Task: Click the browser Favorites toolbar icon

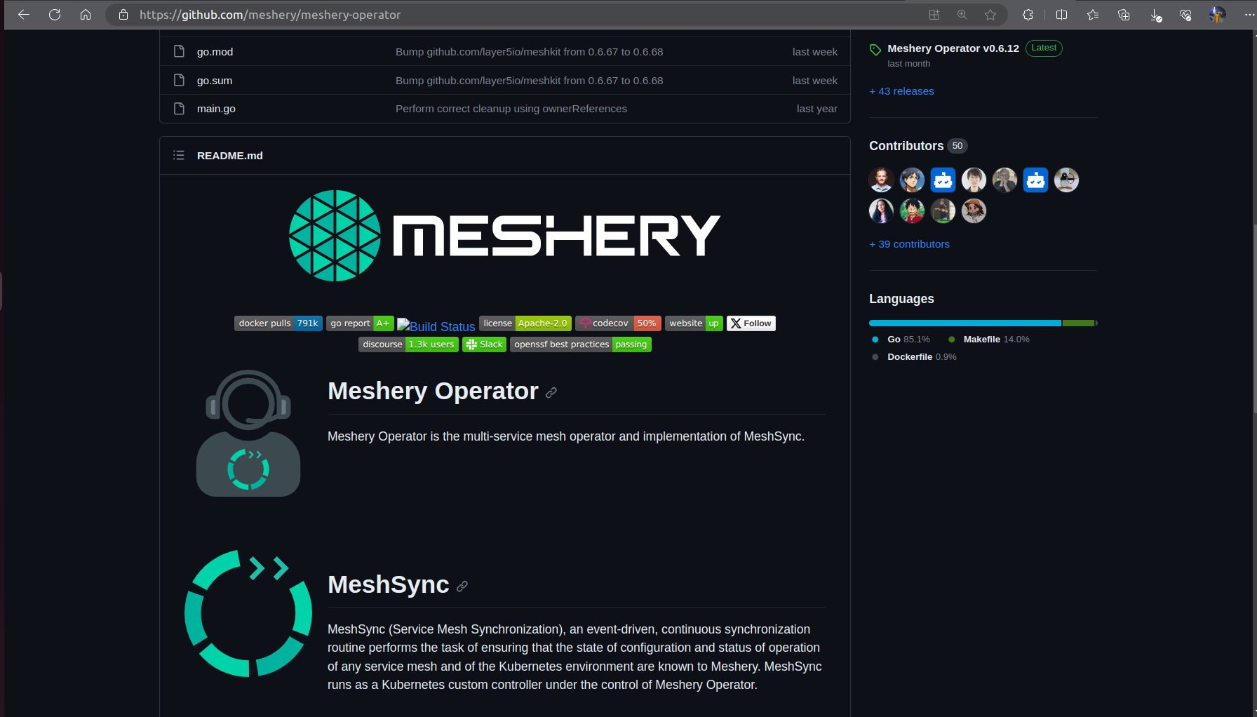Action: [1092, 14]
